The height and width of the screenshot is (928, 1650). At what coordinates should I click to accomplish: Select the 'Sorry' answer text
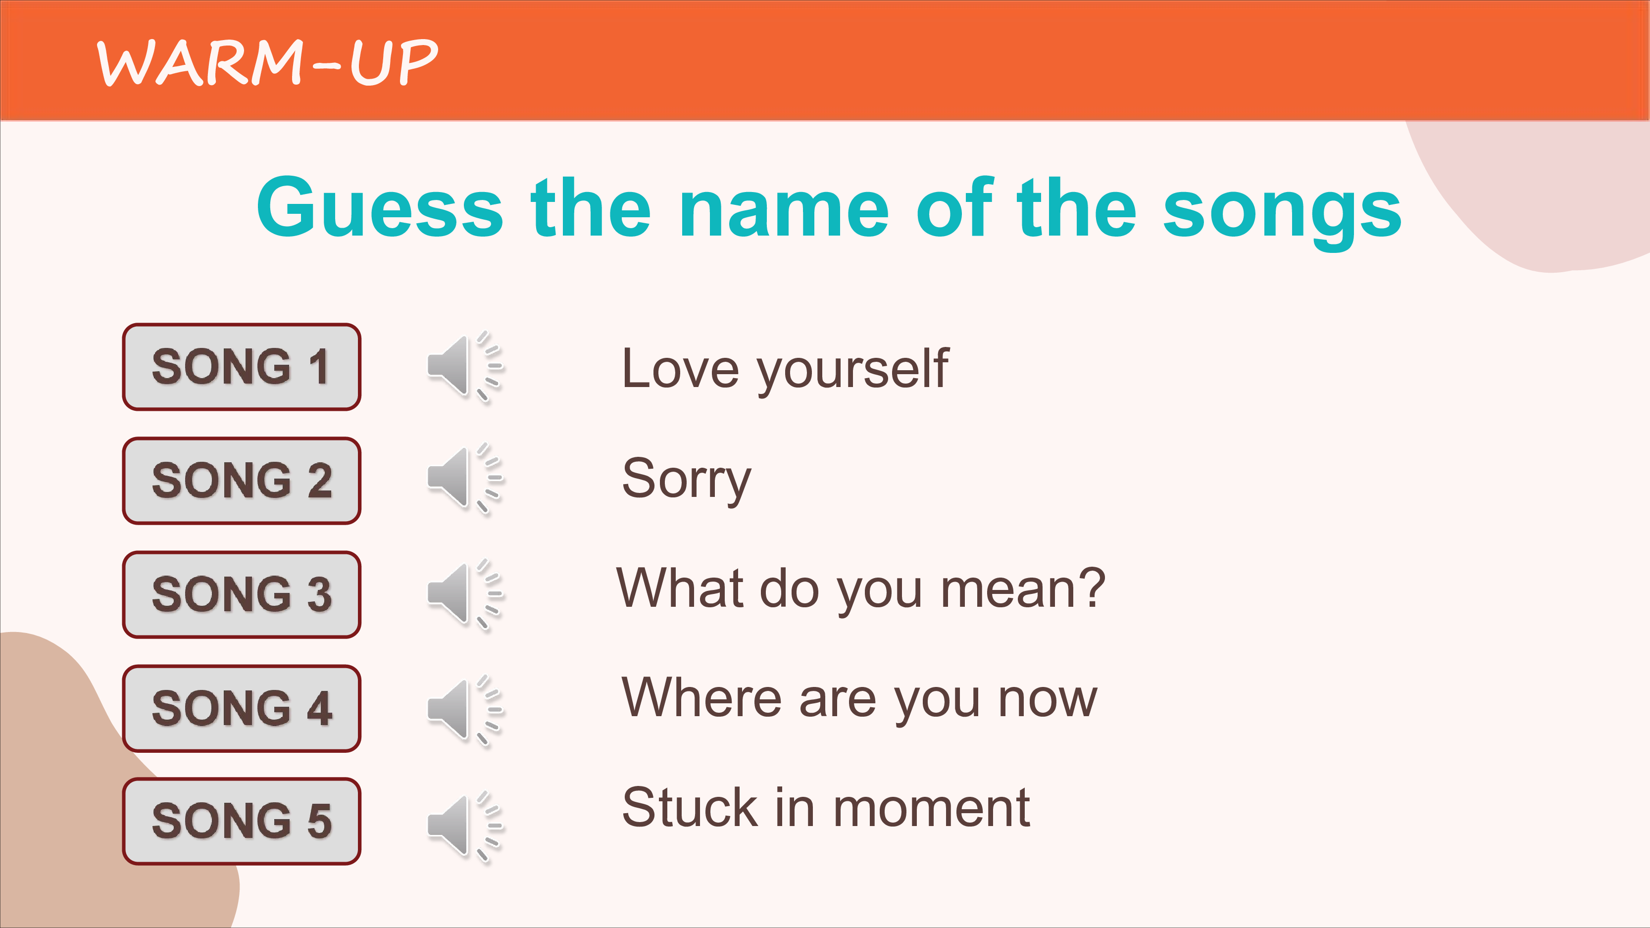[686, 480]
